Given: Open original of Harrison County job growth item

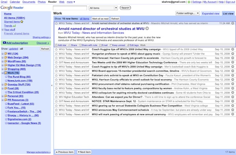Looking at the screenshot, I should [233, 58].
